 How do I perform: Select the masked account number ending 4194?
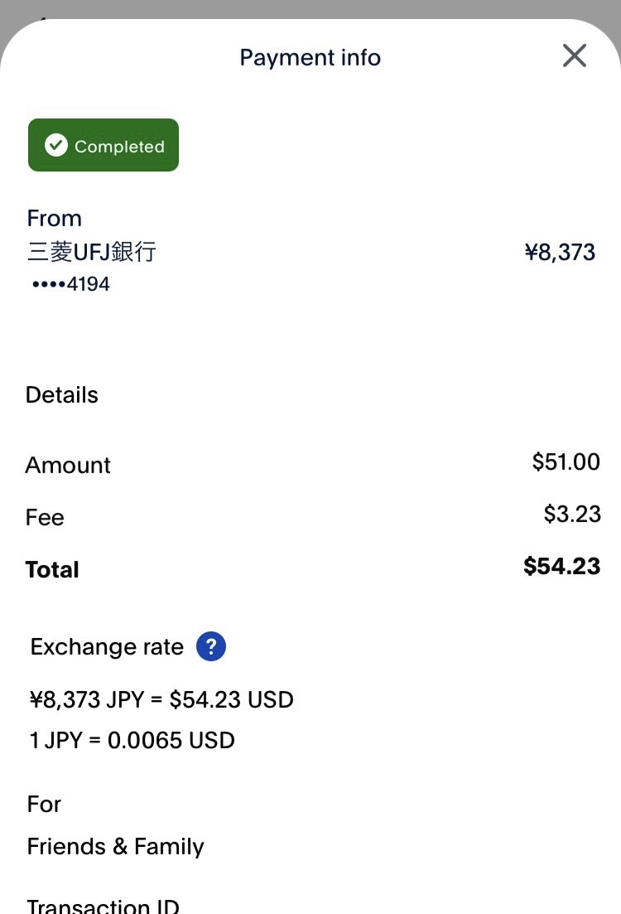pos(70,284)
